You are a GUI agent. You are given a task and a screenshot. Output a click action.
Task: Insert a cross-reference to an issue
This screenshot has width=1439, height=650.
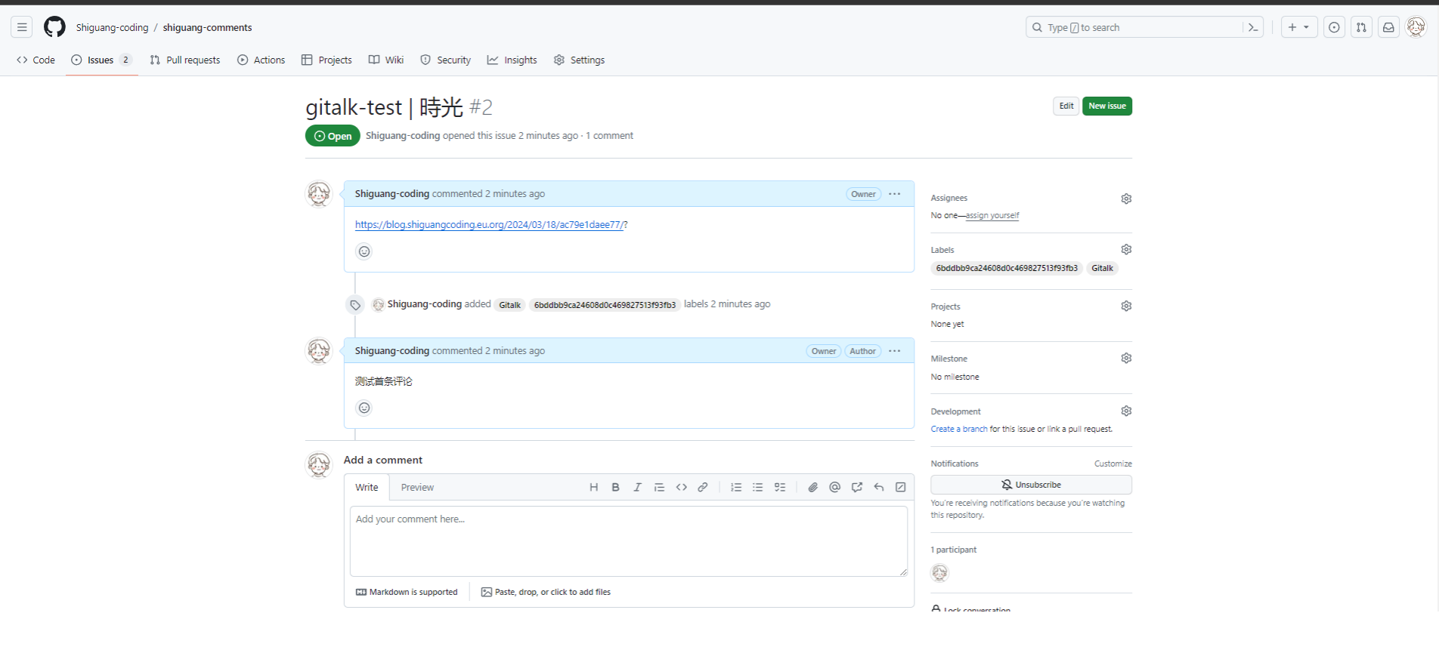click(857, 488)
